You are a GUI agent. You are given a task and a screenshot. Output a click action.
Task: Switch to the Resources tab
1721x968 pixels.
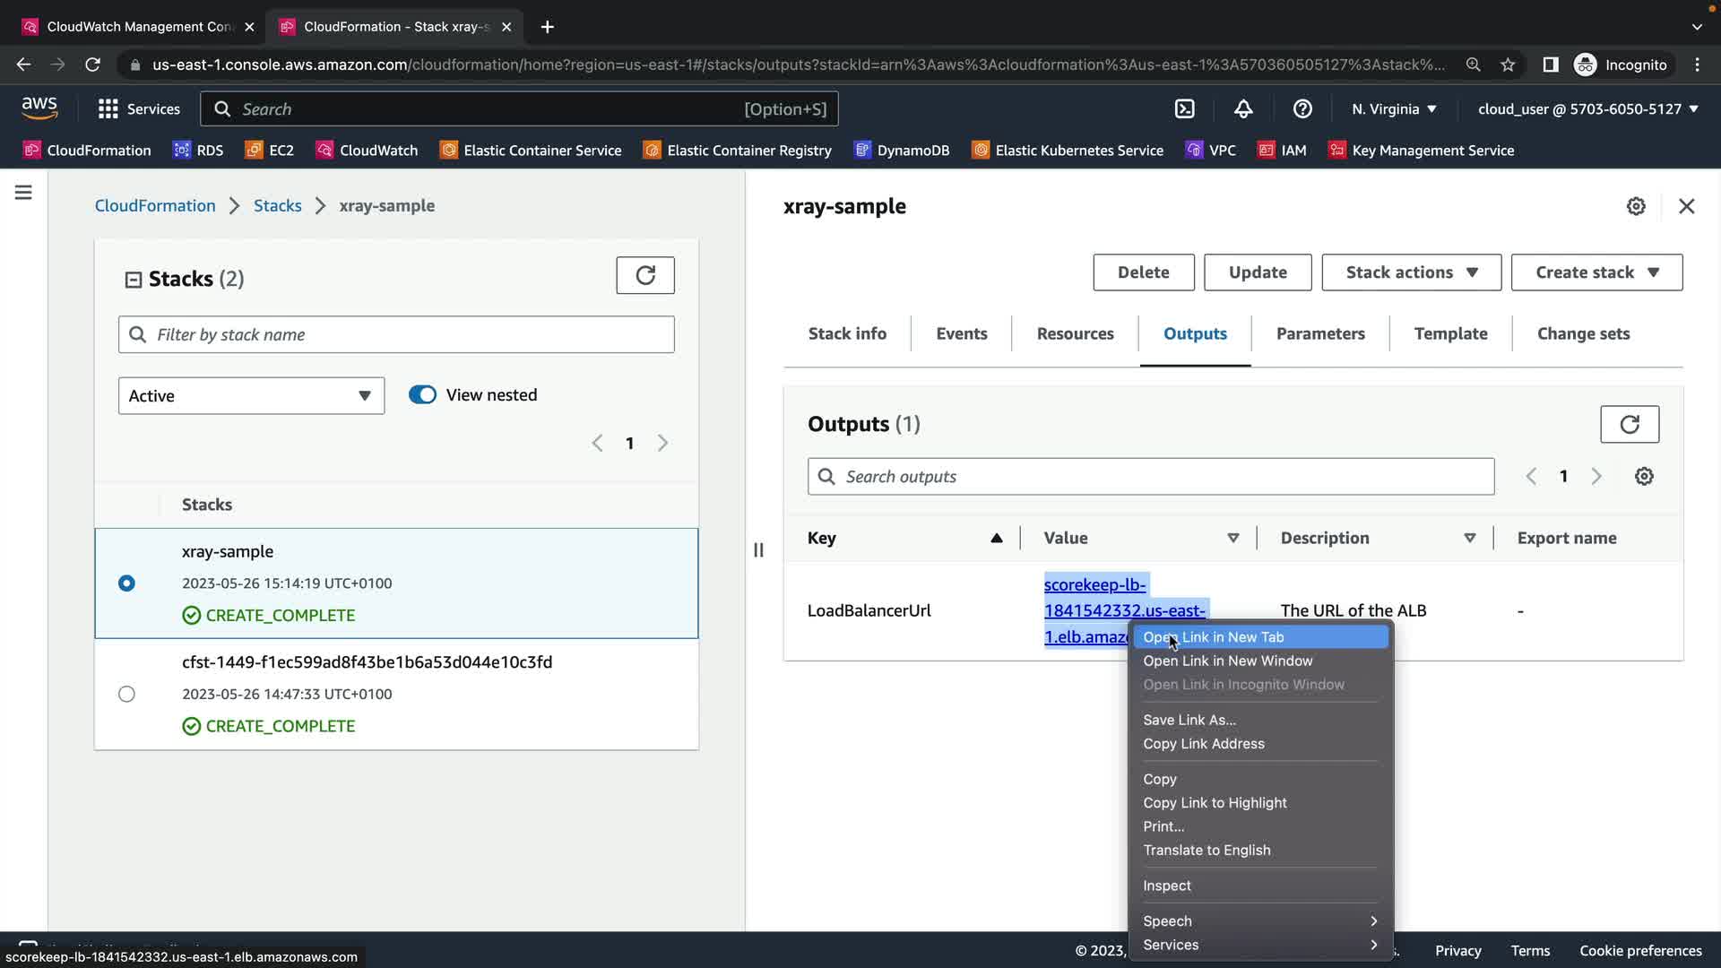(x=1075, y=333)
